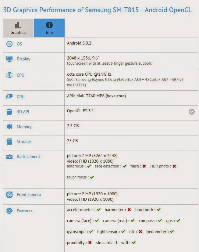This screenshot has width=199, height=252.
Task: Click the Android 5.0.2 value
Action: 79,43
